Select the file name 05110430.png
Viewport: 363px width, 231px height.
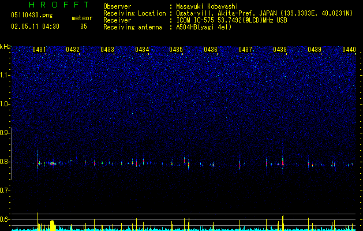pyautogui.click(x=32, y=16)
